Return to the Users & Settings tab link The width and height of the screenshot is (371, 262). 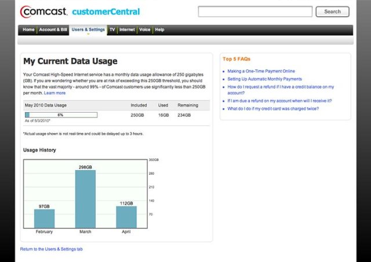[52, 249]
